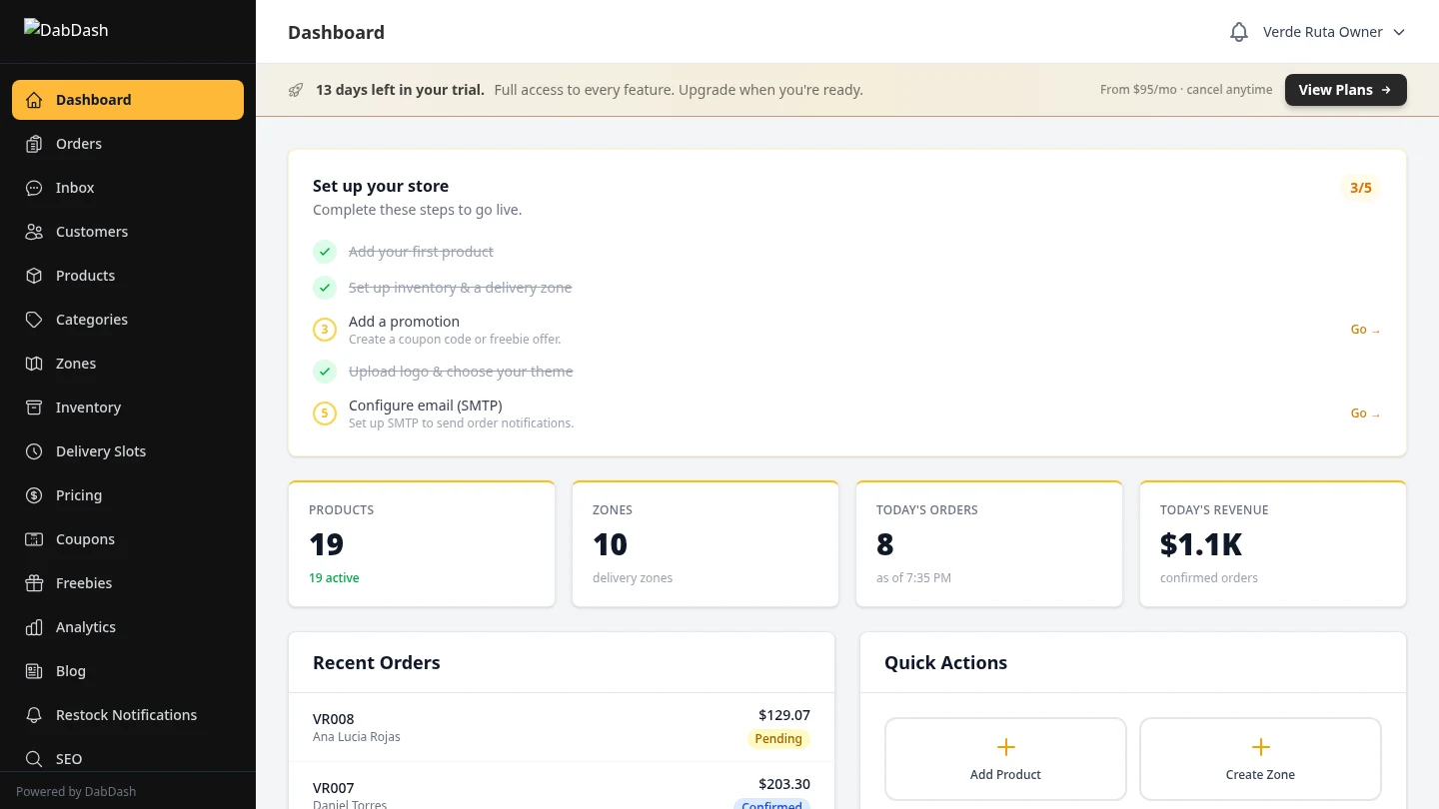Select the Products icon in the sidebar

(x=34, y=276)
